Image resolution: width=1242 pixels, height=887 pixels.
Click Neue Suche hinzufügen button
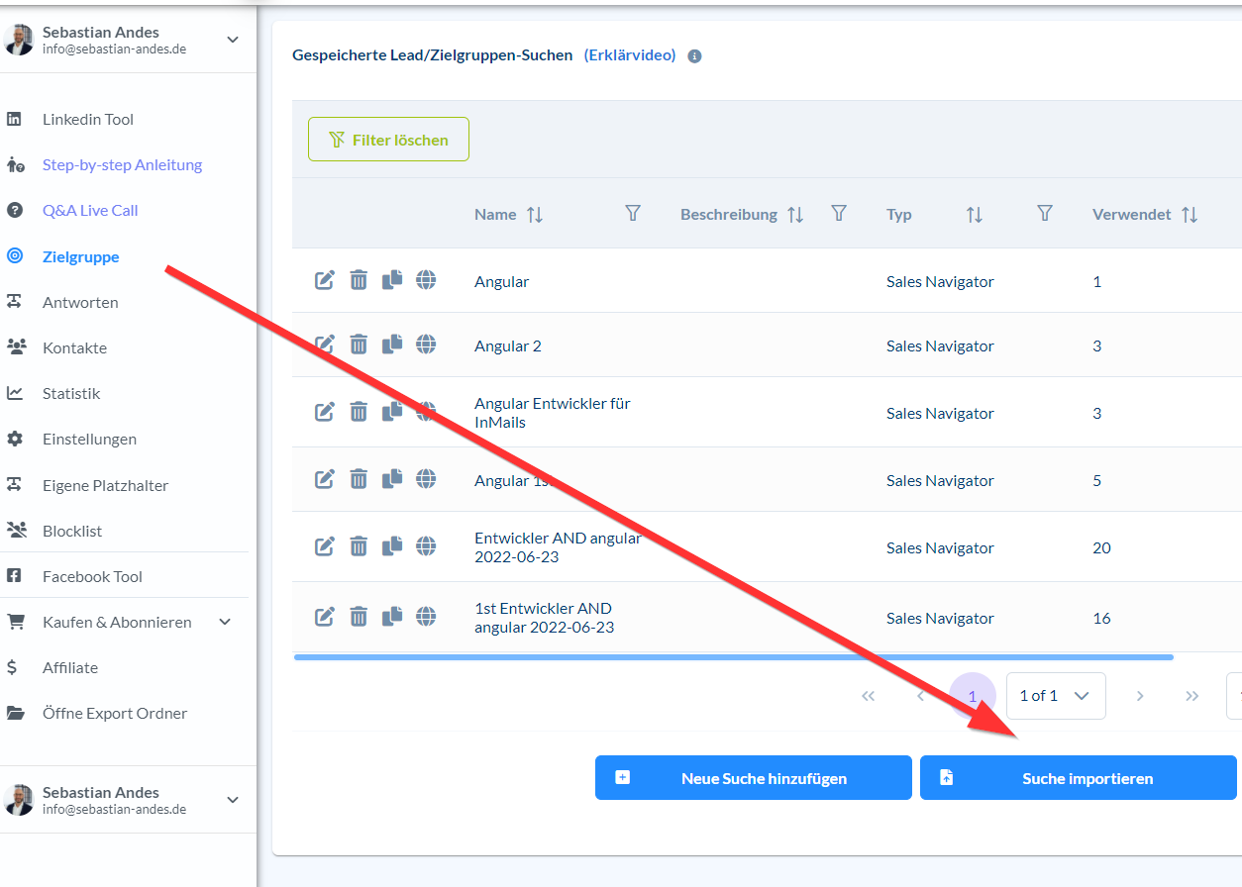point(753,778)
